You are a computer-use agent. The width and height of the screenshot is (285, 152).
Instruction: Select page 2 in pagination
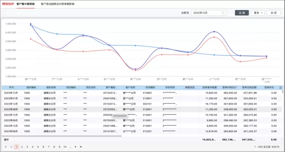coord(22,146)
